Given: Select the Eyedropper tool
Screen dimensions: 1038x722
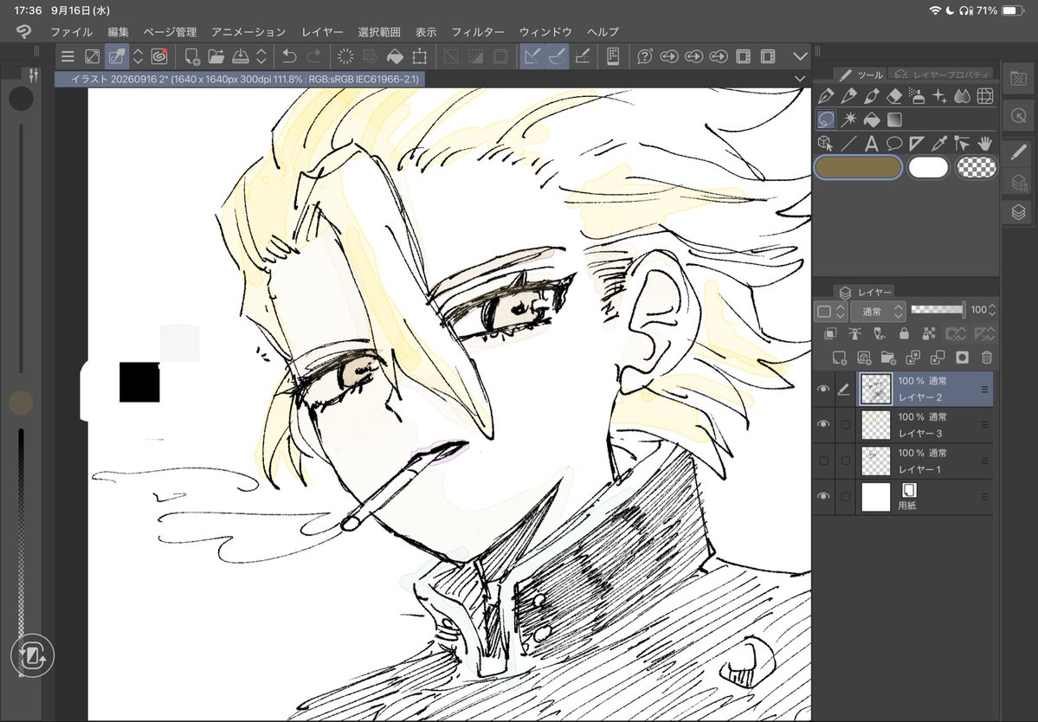Looking at the screenshot, I should pos(939,143).
